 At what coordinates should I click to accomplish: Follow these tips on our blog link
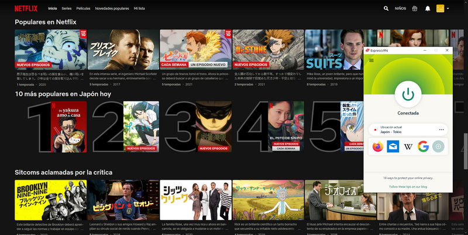click(408, 187)
